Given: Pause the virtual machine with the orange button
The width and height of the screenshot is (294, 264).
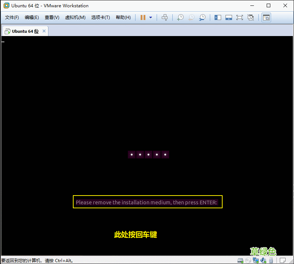Looking at the screenshot, I should tap(143, 17).
